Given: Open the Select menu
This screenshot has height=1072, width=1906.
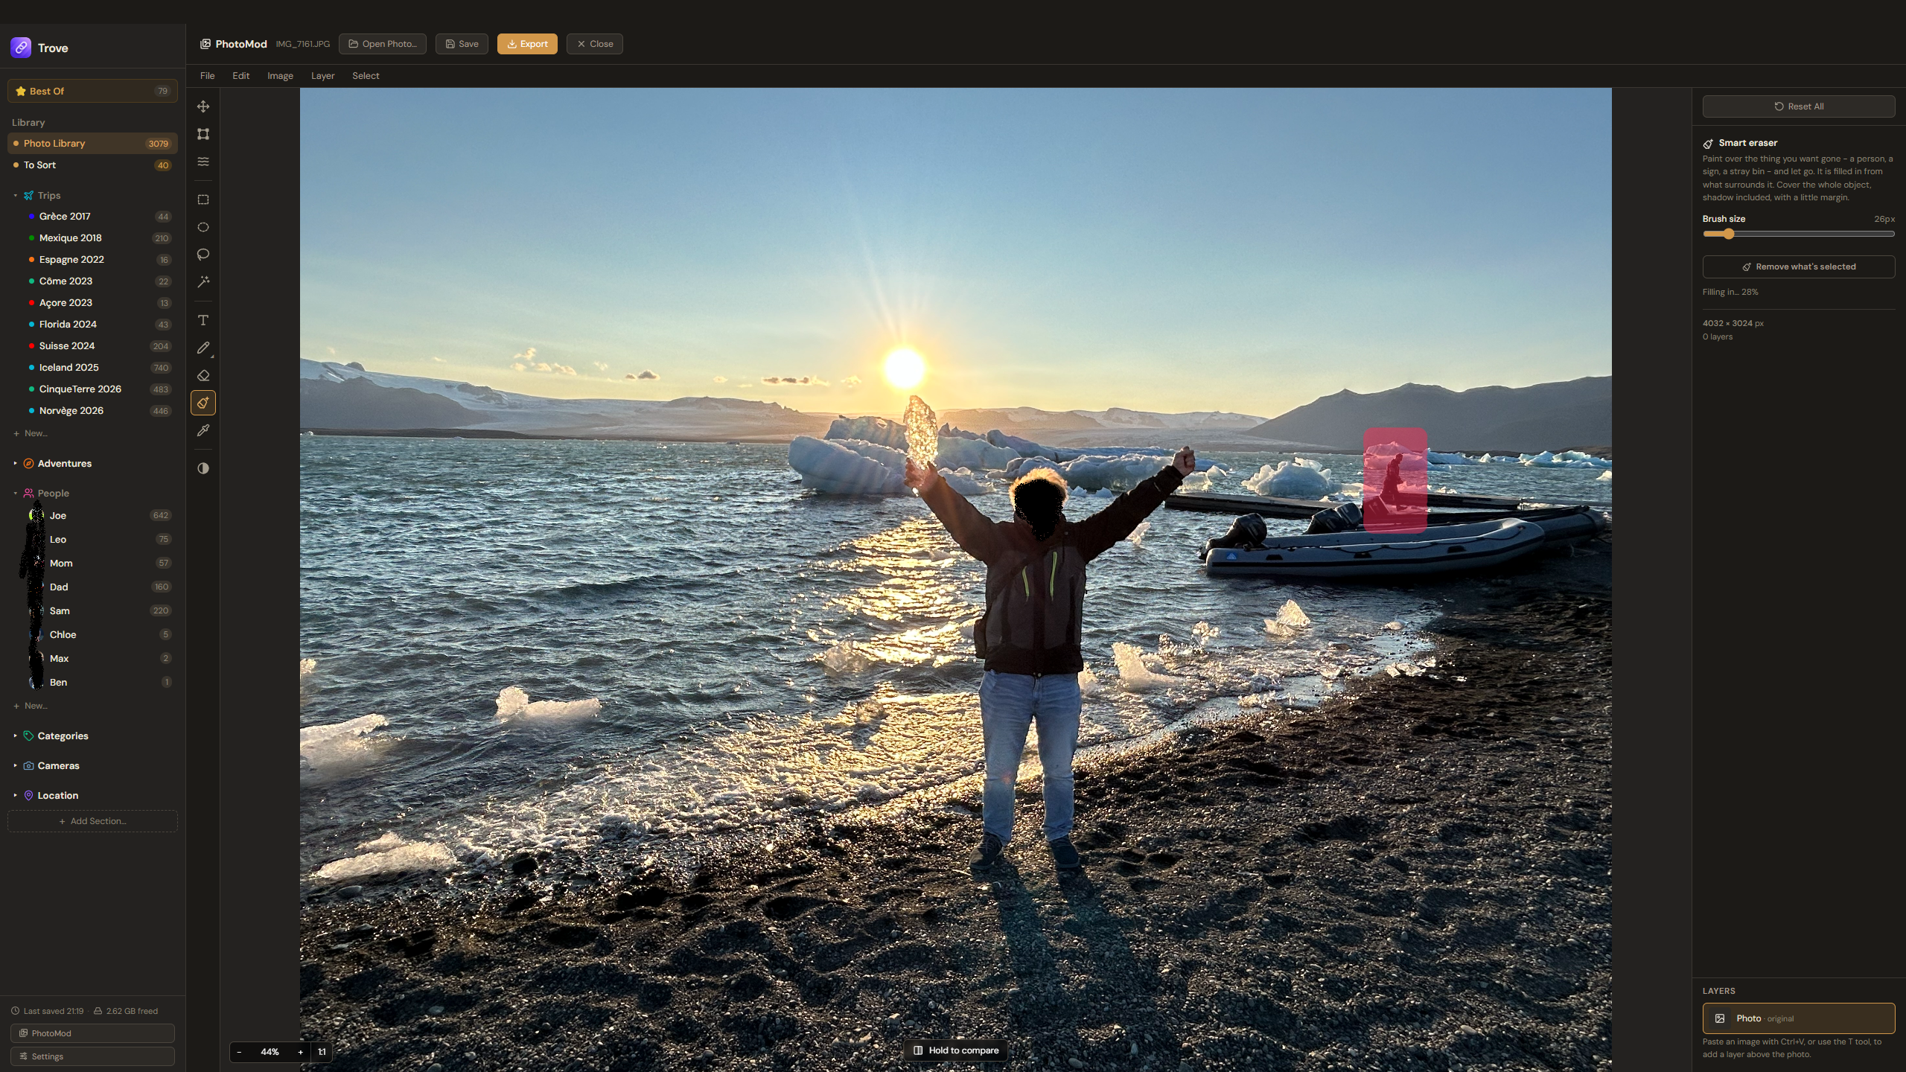Looking at the screenshot, I should (366, 76).
